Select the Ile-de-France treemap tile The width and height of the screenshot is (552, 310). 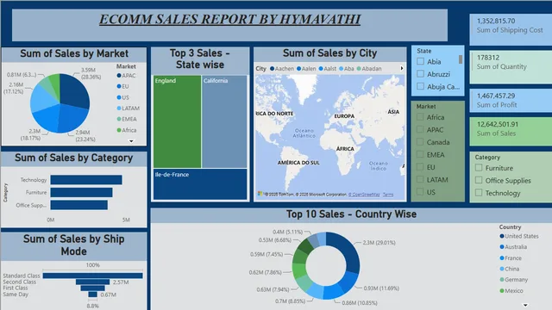(200, 184)
